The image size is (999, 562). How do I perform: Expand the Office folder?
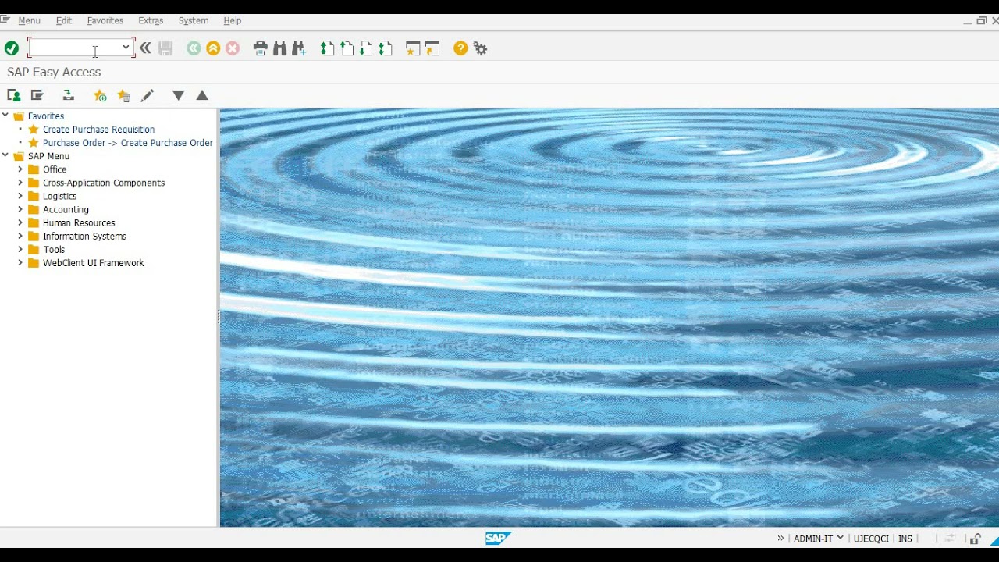[x=20, y=169]
